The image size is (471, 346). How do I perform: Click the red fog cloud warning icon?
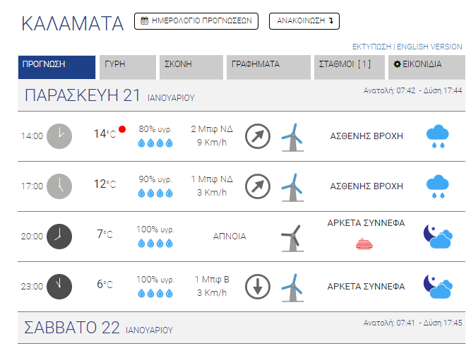(364, 244)
